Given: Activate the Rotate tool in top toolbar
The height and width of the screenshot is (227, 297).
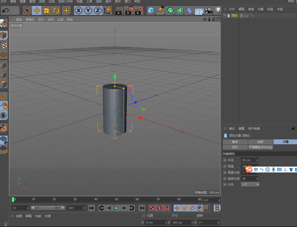Looking at the screenshot, I should point(56,10).
